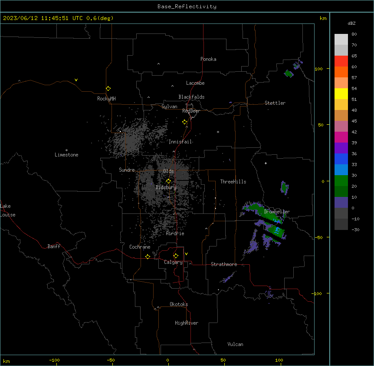
Task: Click the Sylvan label
Action: (169, 106)
